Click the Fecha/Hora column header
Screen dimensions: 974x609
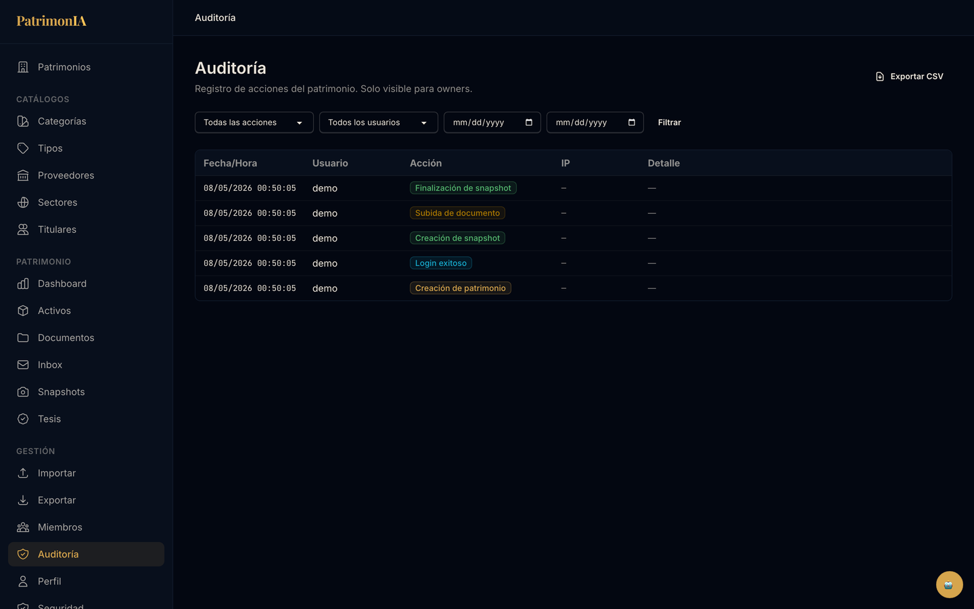[230, 163]
